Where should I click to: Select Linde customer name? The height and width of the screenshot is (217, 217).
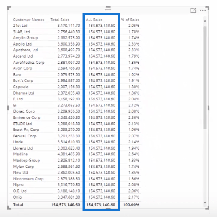[18, 142]
